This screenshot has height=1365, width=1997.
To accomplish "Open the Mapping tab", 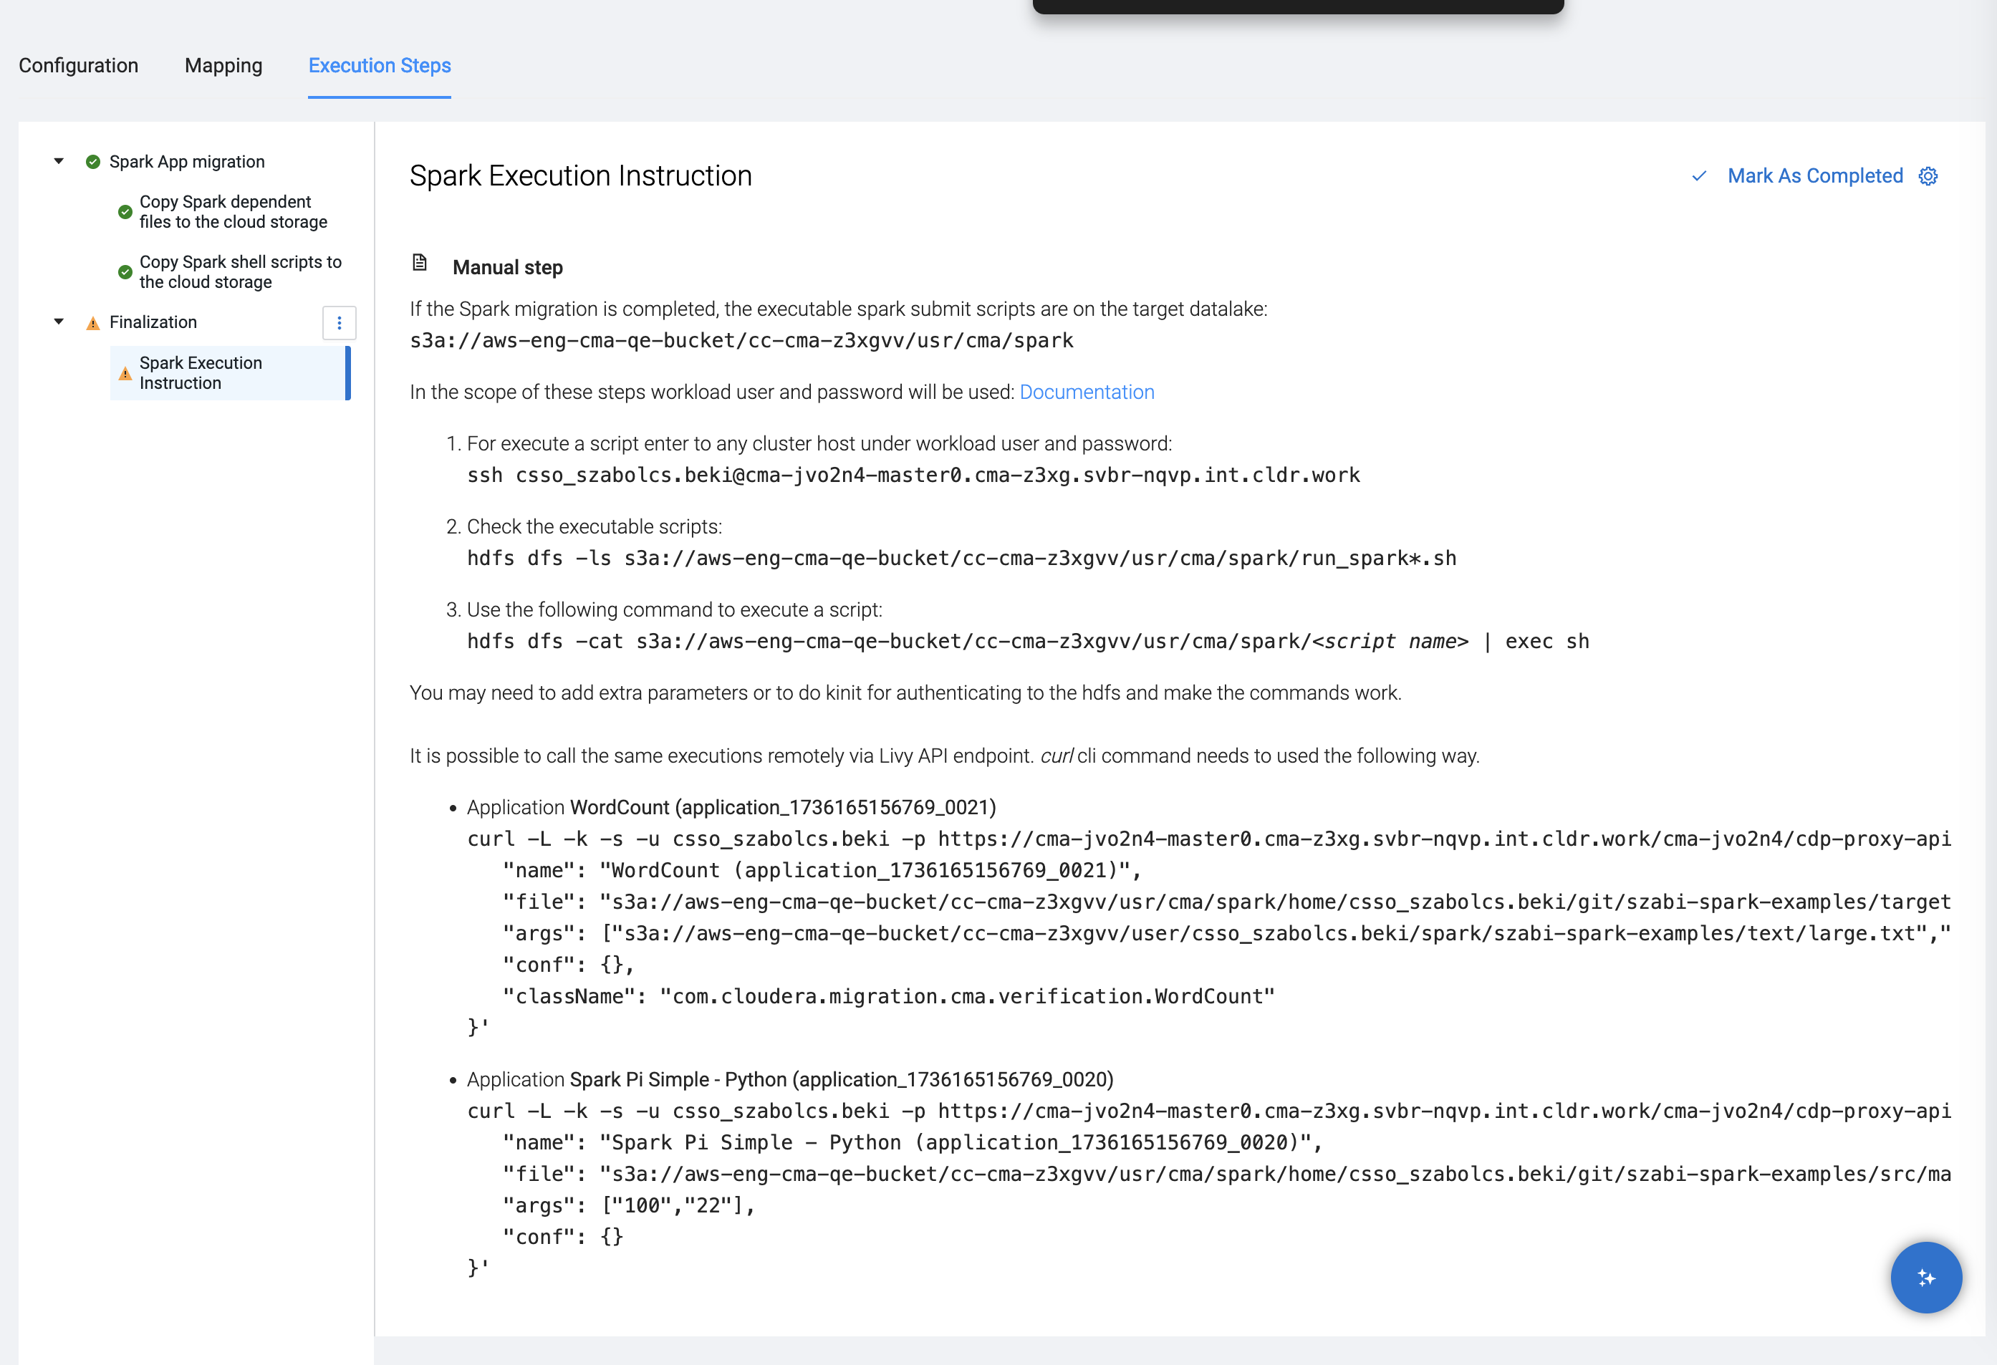I will click(223, 66).
